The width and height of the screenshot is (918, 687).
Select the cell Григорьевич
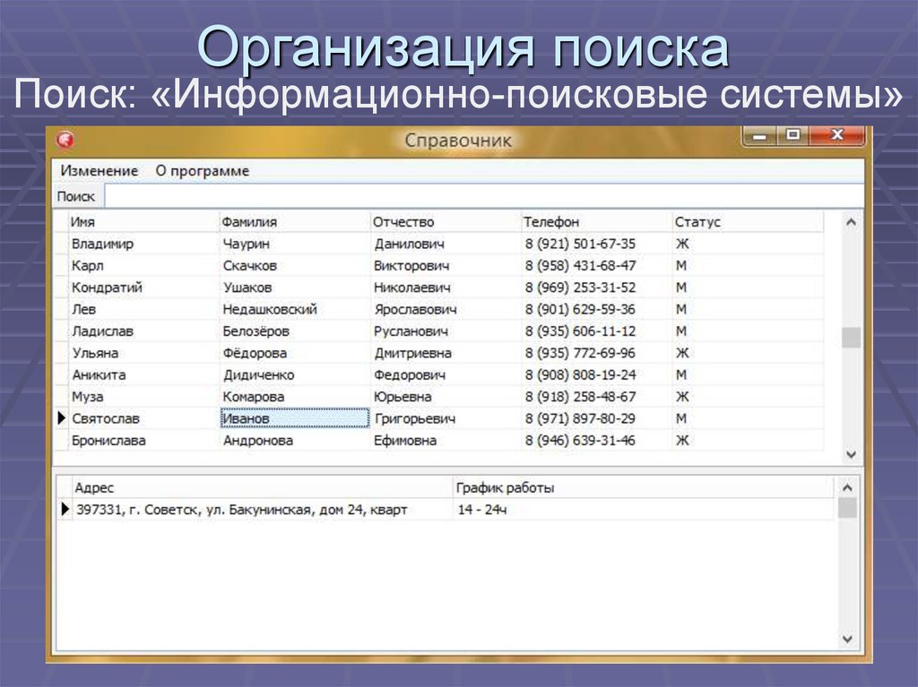click(446, 418)
